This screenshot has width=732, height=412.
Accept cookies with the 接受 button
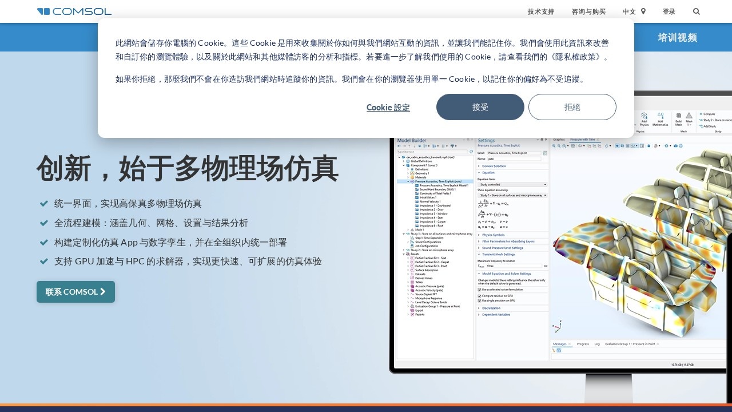point(480,107)
